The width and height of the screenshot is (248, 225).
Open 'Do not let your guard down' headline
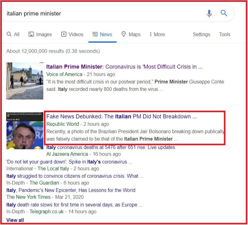[69, 162]
